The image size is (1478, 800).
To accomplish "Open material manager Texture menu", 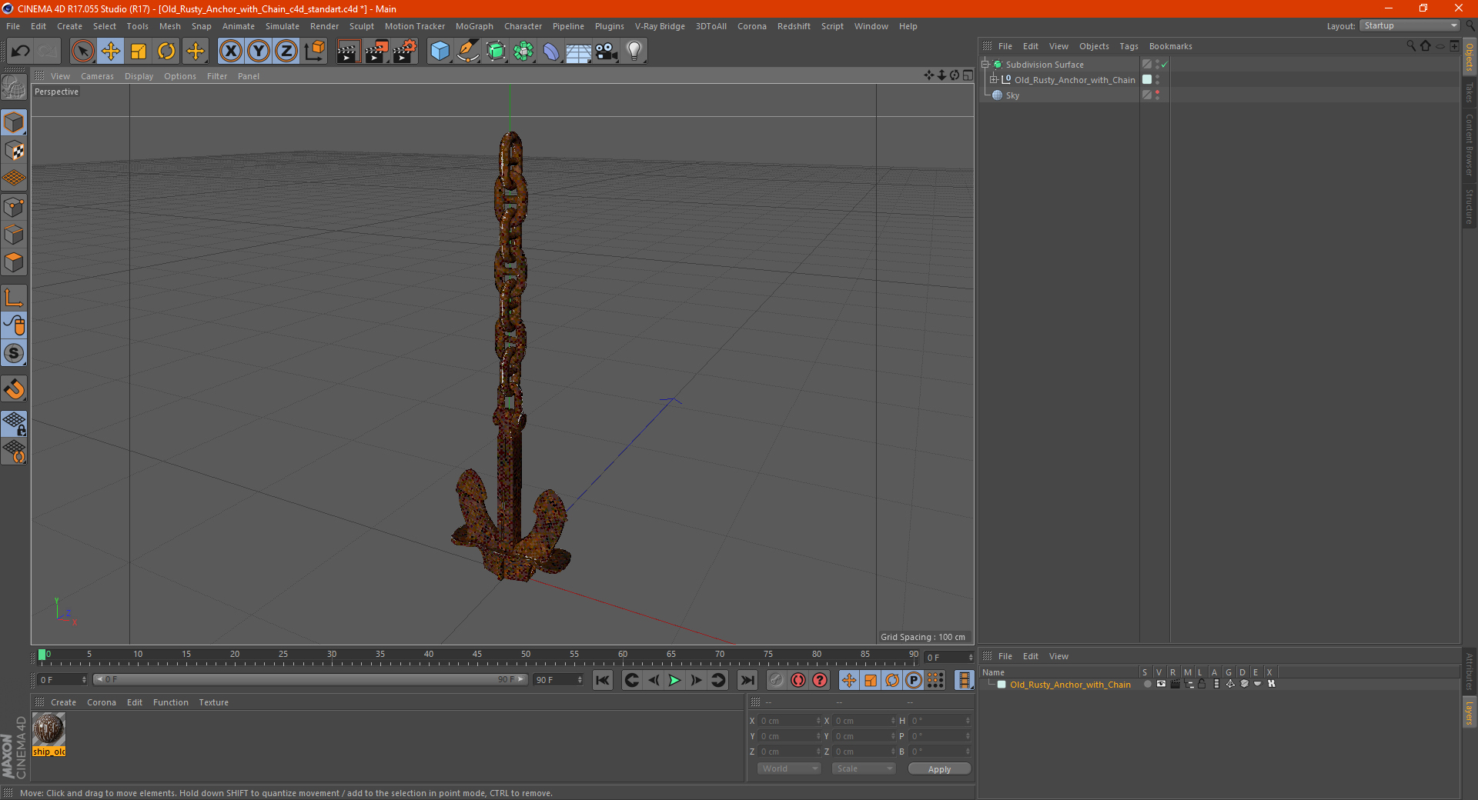I will click(213, 702).
